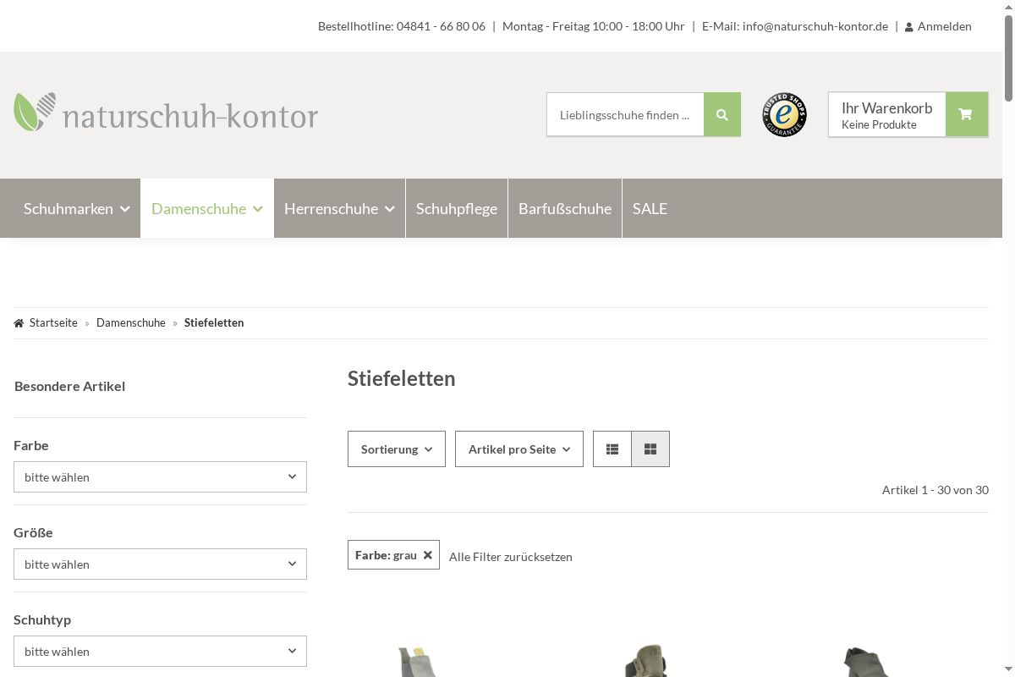Image resolution: width=1015 pixels, height=677 pixels.
Task: Remove the 'Farbe: grau' filter
Action: (428, 555)
